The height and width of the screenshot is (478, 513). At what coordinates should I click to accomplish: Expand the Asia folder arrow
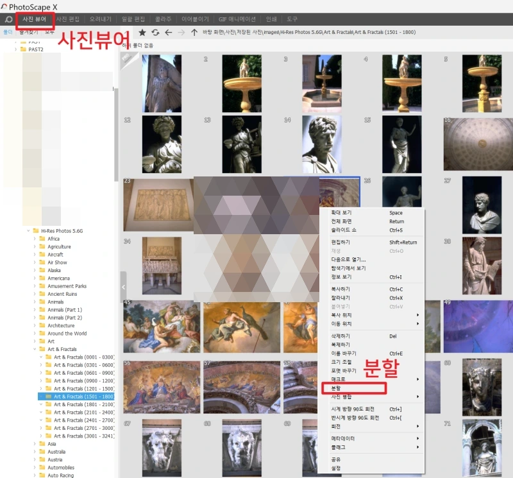pyautogui.click(x=35, y=444)
